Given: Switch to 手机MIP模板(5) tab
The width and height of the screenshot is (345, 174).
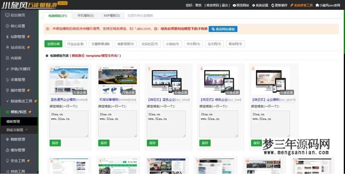Looking at the screenshot, I should point(112,15).
